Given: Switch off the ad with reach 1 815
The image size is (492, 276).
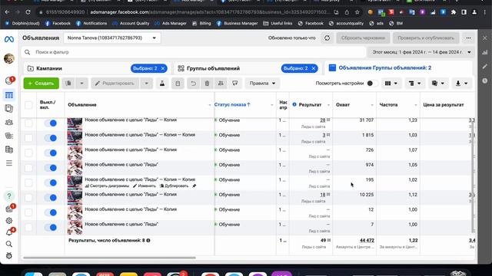Looking at the screenshot, I should pyautogui.click(x=51, y=138).
